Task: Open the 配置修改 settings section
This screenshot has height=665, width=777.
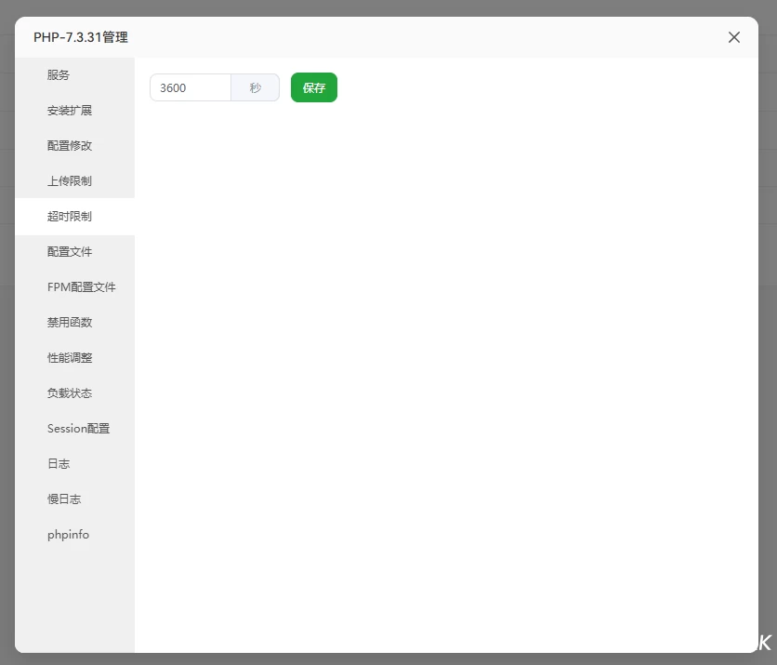Action: [70, 145]
